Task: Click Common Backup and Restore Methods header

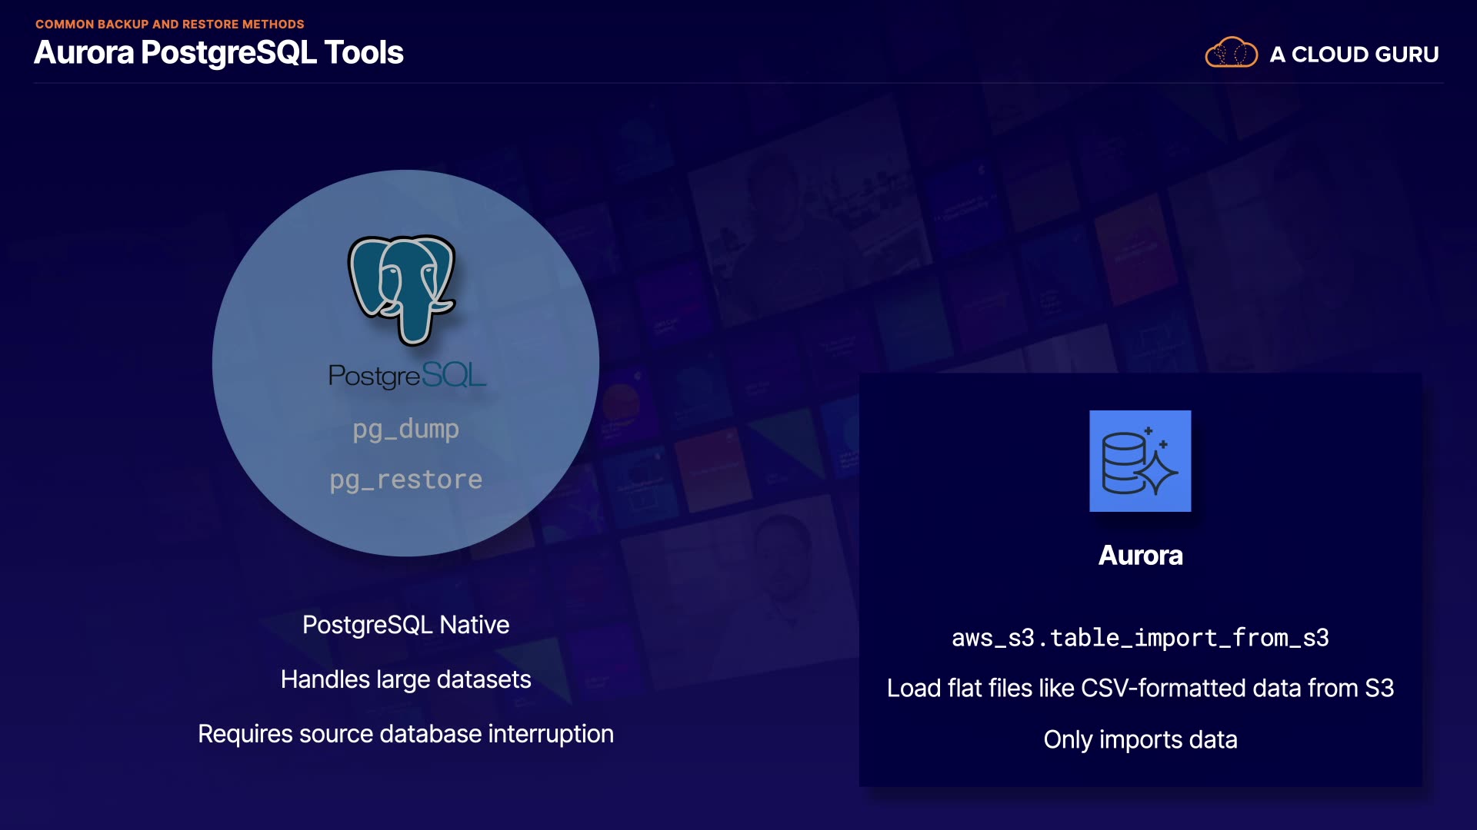Action: click(x=169, y=24)
